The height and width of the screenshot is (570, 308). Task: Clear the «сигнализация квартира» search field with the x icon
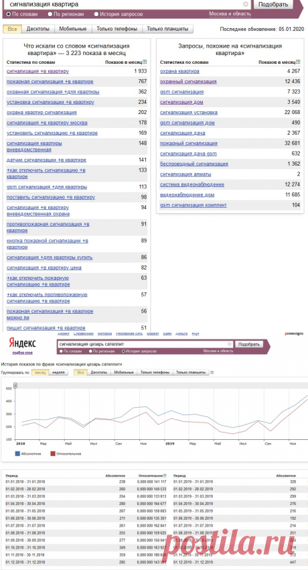[x=246, y=5]
